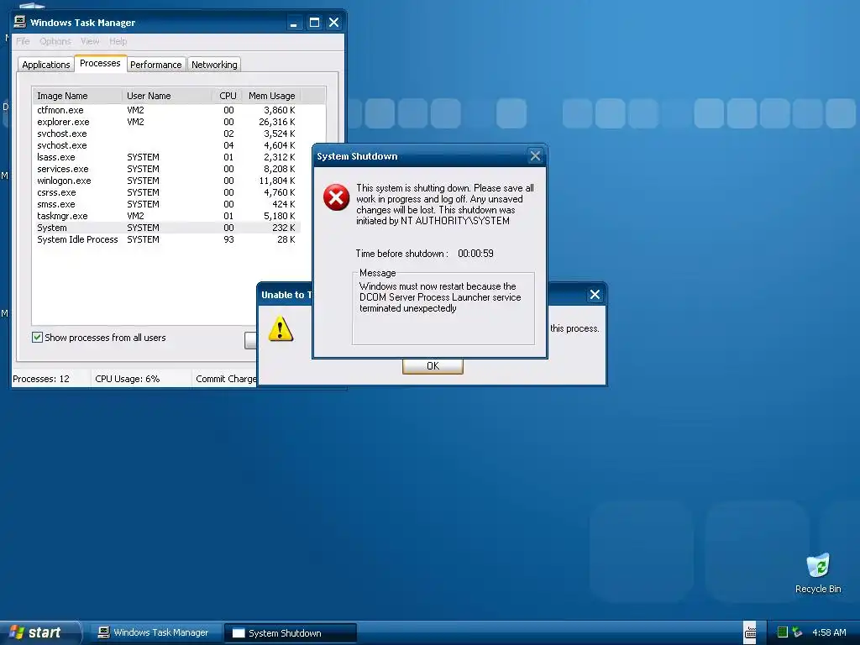This screenshot has width=860, height=645.
Task: Switch to the Applications tab
Action: click(x=45, y=65)
